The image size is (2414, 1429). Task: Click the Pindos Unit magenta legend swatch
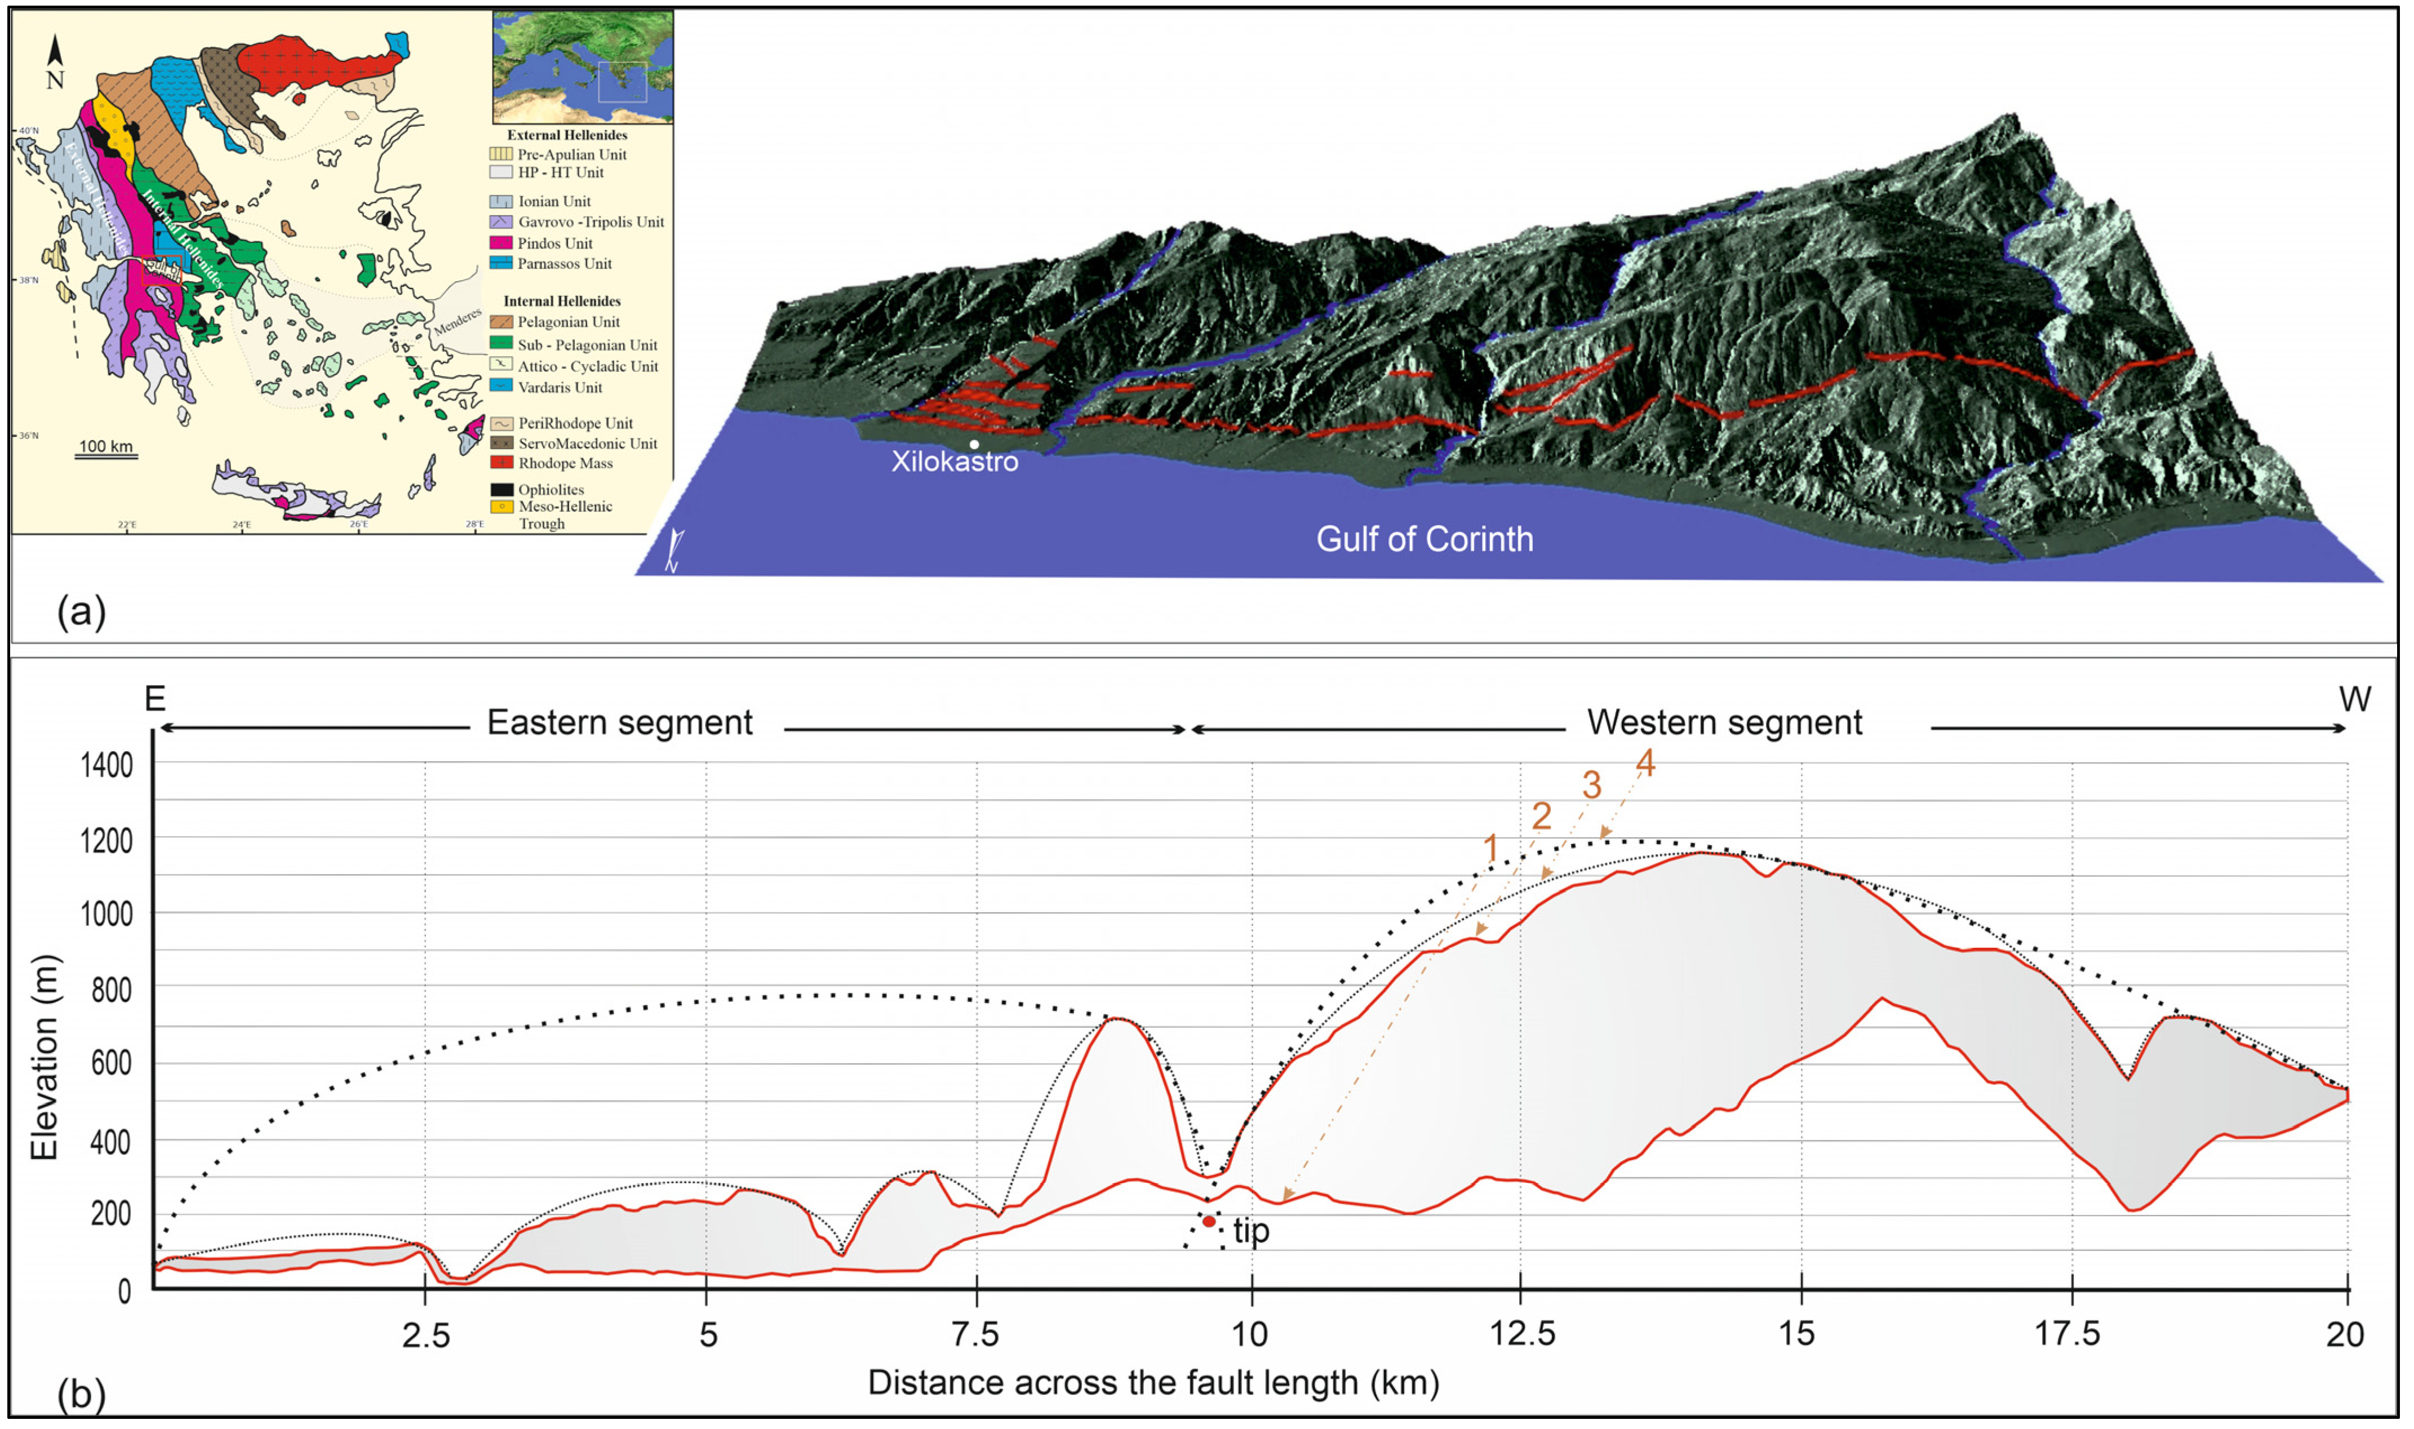pyautogui.click(x=501, y=243)
